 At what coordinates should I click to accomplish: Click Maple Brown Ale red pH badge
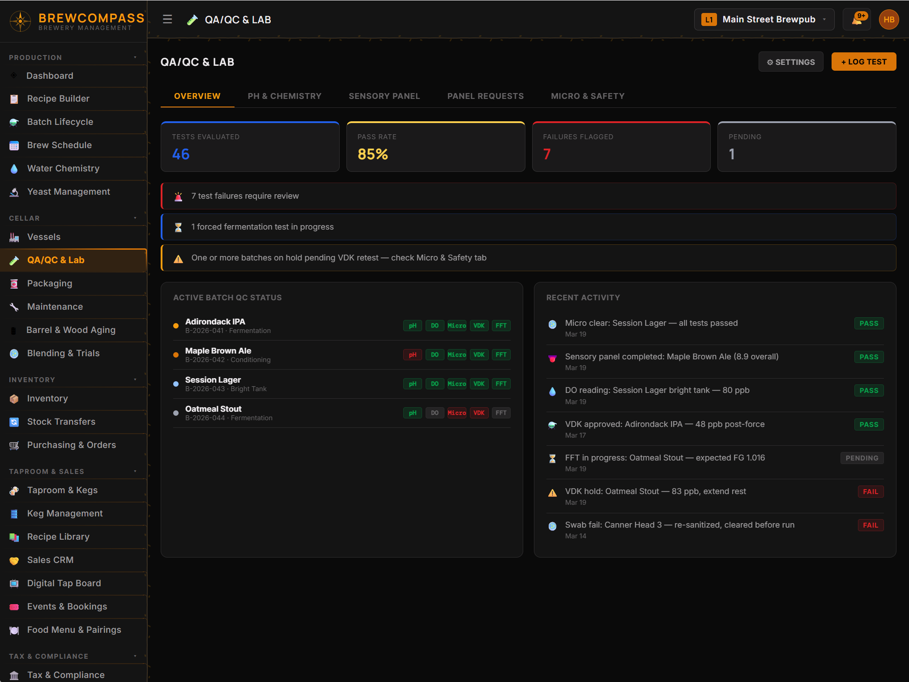coord(412,355)
